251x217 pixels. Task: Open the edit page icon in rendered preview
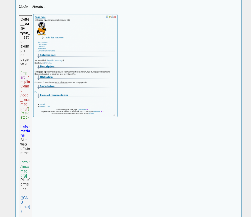[107, 17]
